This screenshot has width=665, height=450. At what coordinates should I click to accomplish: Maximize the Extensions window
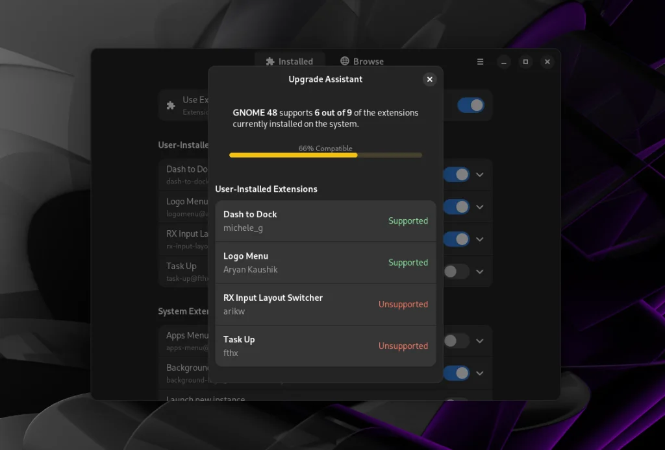[525, 62]
